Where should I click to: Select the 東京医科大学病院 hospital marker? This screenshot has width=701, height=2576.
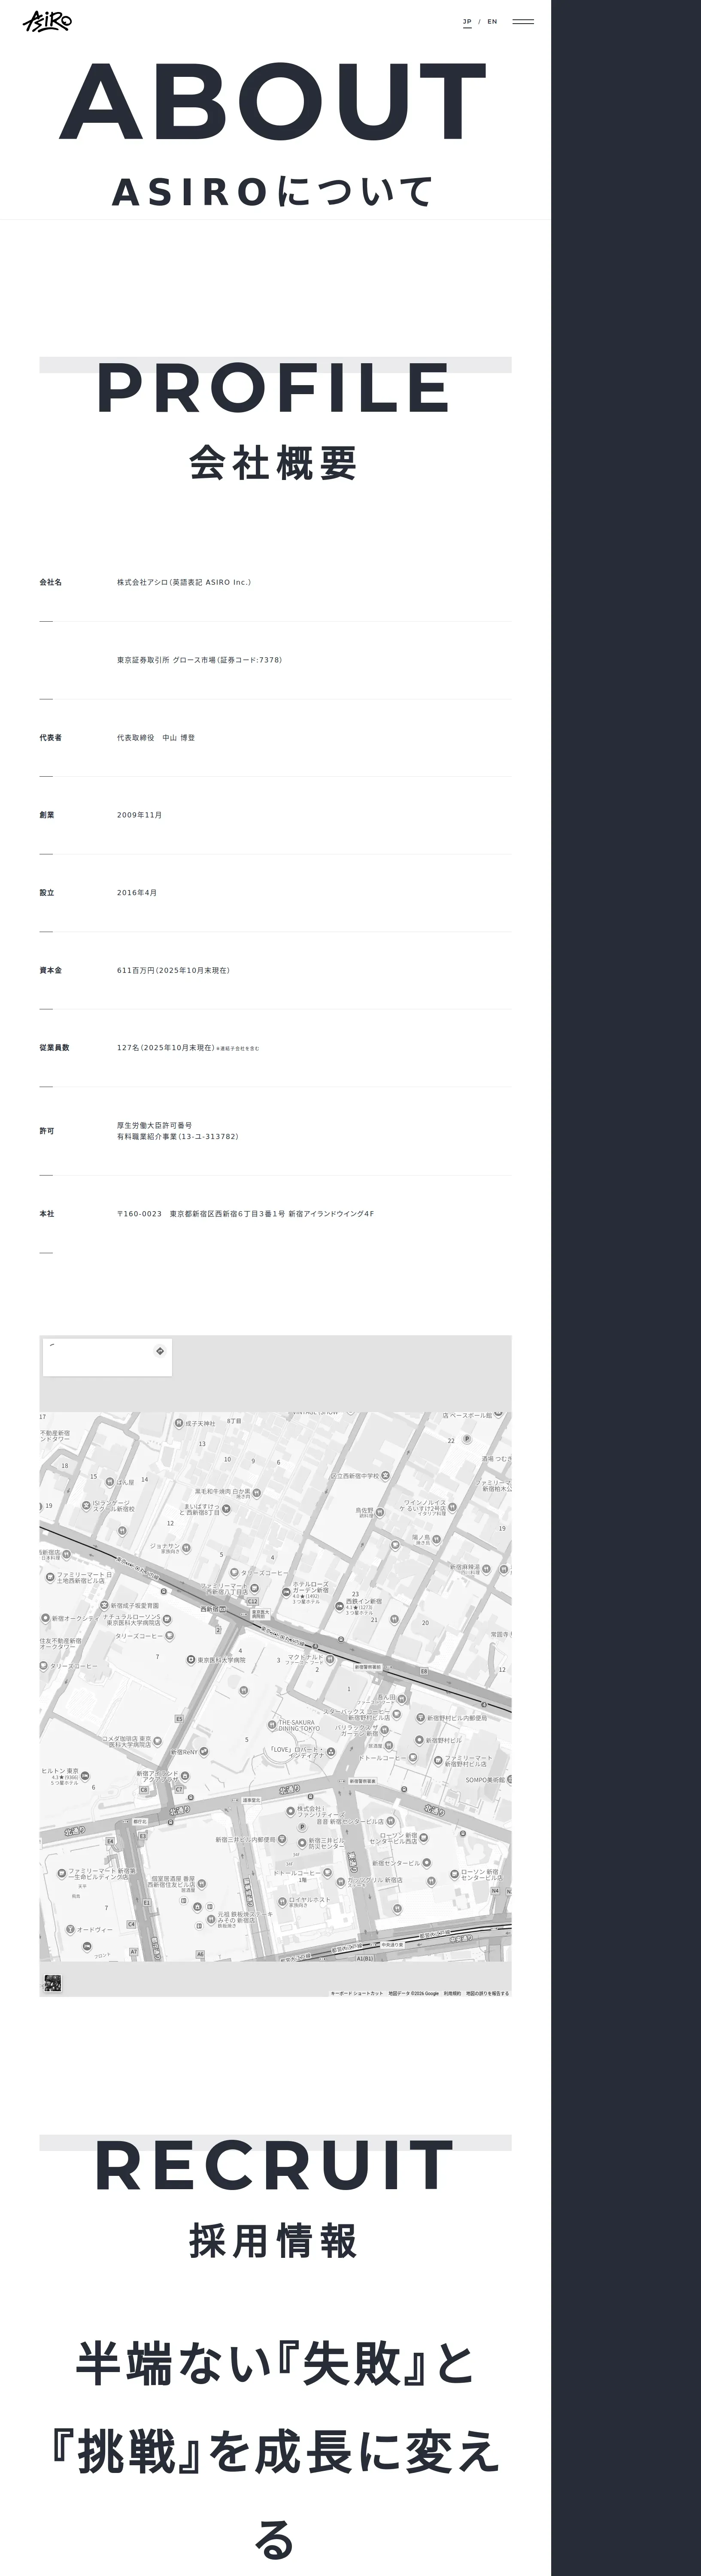(x=190, y=1660)
